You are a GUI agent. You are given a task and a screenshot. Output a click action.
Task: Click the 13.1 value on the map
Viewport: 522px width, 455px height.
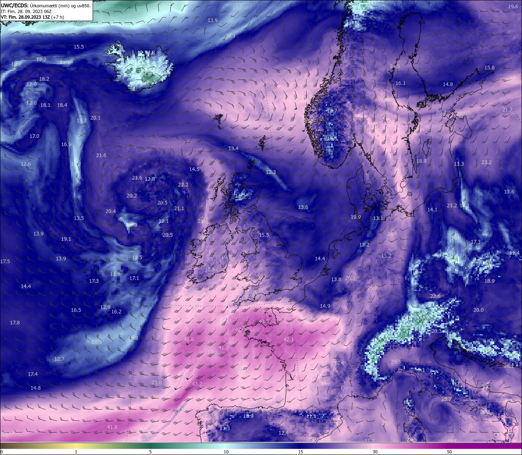[378, 218]
